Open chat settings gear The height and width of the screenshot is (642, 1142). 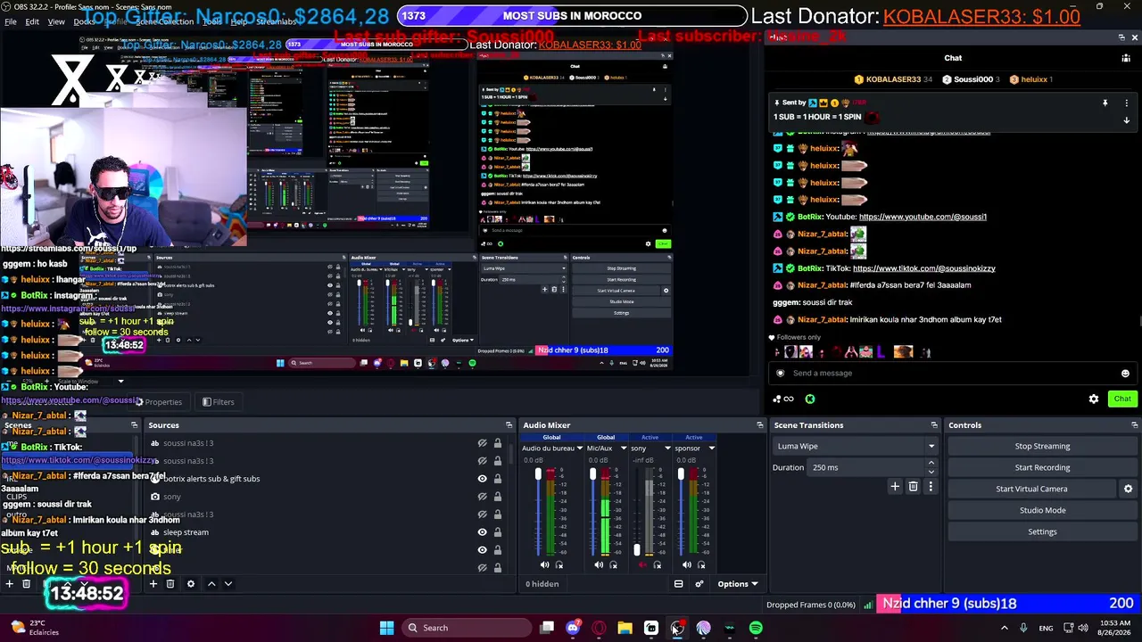point(1094,399)
